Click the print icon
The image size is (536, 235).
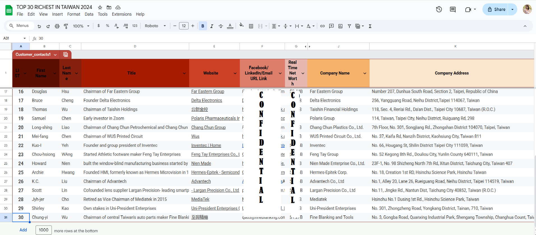(x=57, y=26)
